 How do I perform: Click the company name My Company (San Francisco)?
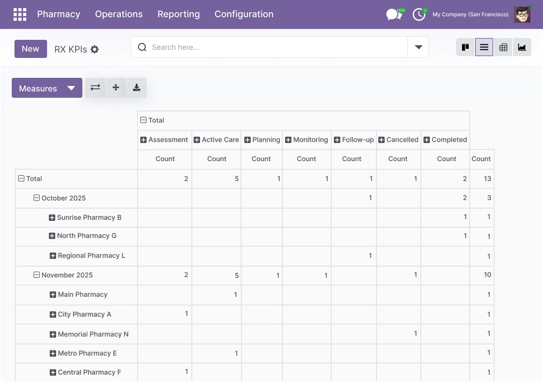471,14
